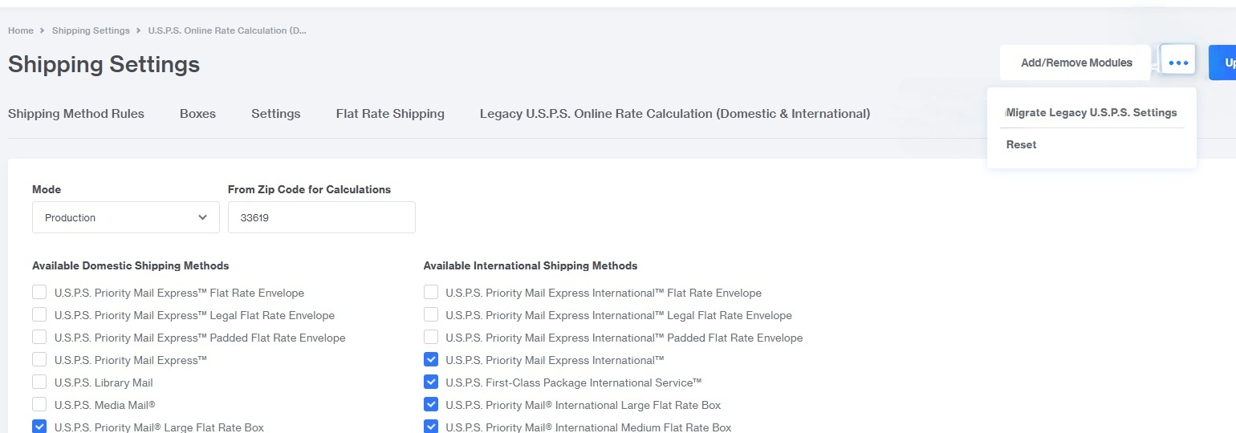
Task: Uncheck Priority Mail Express International
Action: click(x=431, y=359)
